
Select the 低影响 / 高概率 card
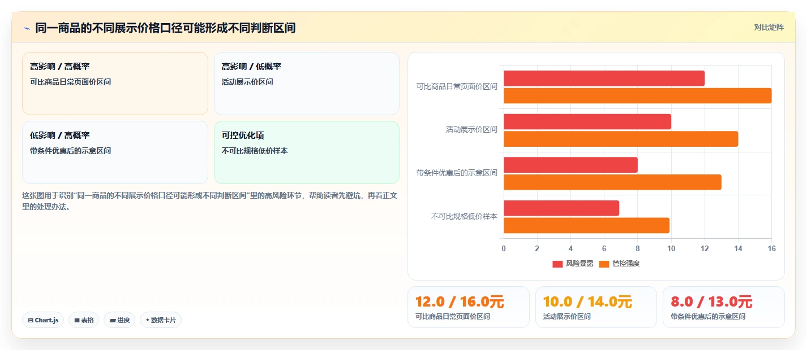coord(115,152)
